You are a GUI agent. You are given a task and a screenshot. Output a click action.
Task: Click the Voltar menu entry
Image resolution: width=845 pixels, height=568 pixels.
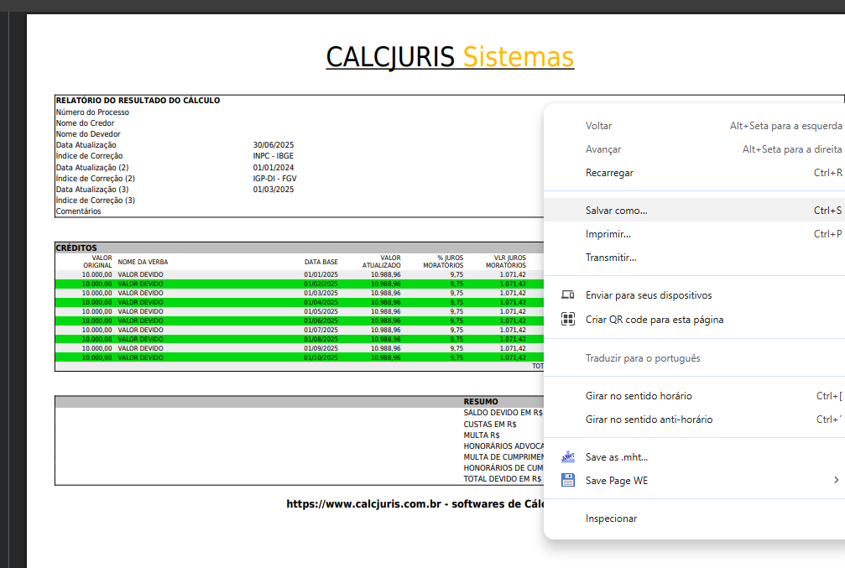(598, 126)
